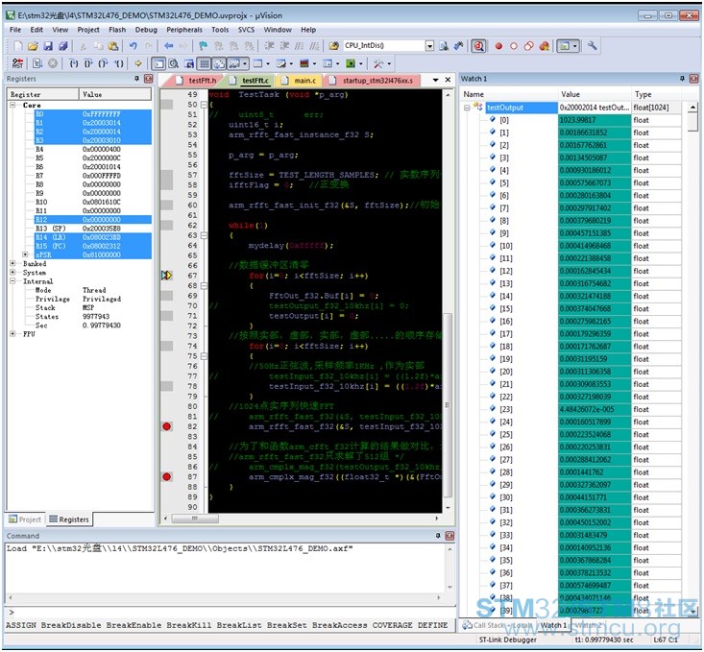Open the Watch Windows dropdown arrow
The width and height of the screenshot is (704, 652).
click(x=245, y=63)
